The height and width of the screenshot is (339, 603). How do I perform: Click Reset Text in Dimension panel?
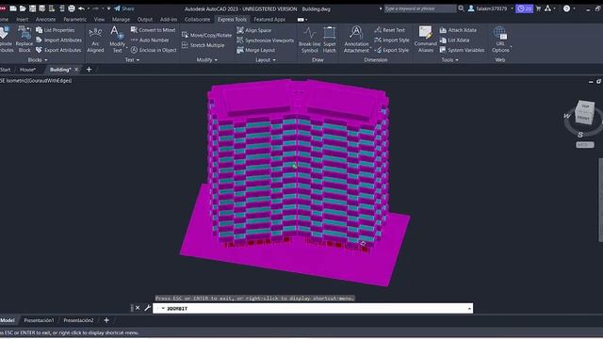point(389,30)
